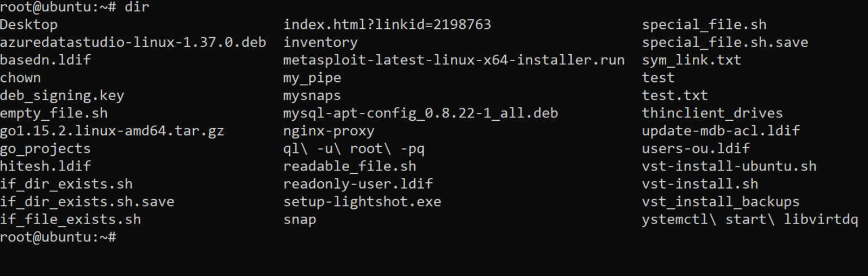Viewport: 868px width, 276px height.
Task: Click go1.15.2.linux-amd64.tar.gz file name
Action: point(112,131)
